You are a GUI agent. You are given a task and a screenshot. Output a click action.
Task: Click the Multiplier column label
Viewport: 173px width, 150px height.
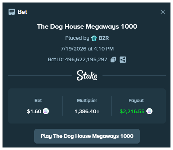(87, 101)
